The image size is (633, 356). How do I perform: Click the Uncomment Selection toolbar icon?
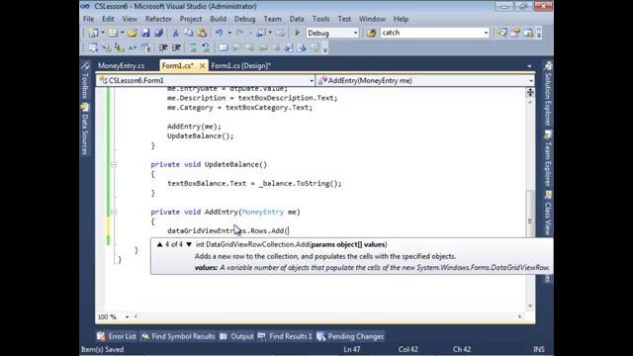point(206,48)
